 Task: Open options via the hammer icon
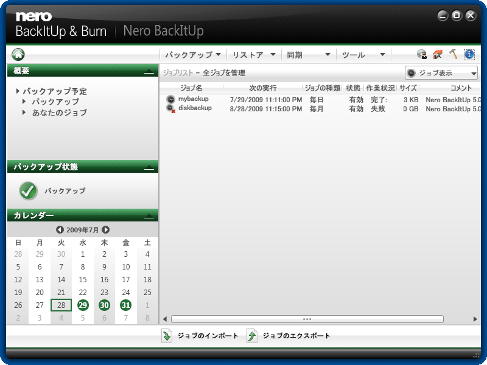453,54
